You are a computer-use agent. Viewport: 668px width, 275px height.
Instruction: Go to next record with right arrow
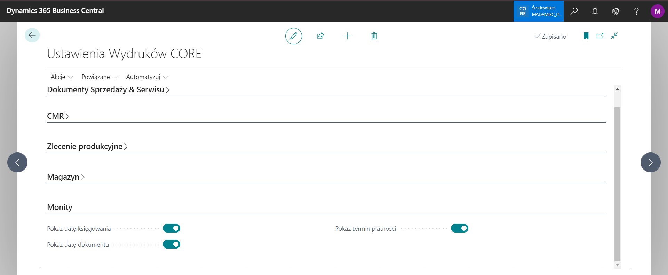pyautogui.click(x=650, y=162)
